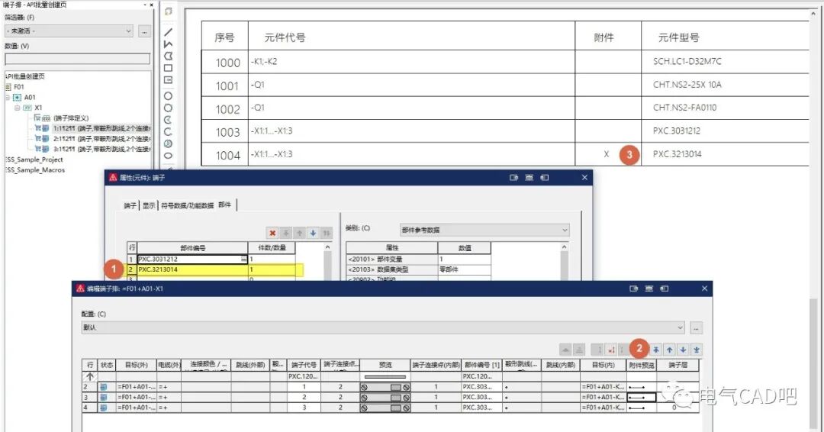This screenshot has width=824, height=432.
Task: Click part number cell PXC.3213014
Action: pos(192,269)
